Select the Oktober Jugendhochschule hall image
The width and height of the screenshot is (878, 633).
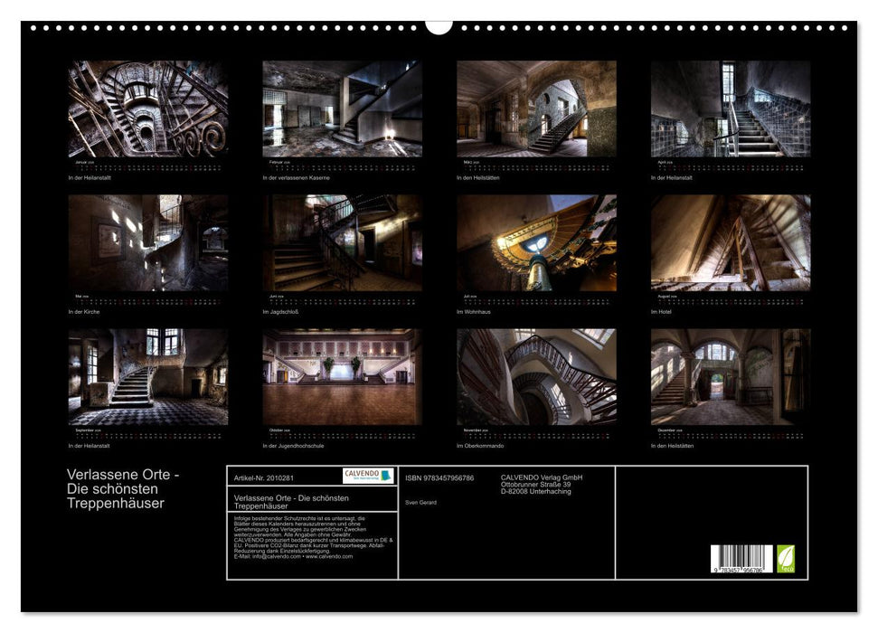[342, 376]
